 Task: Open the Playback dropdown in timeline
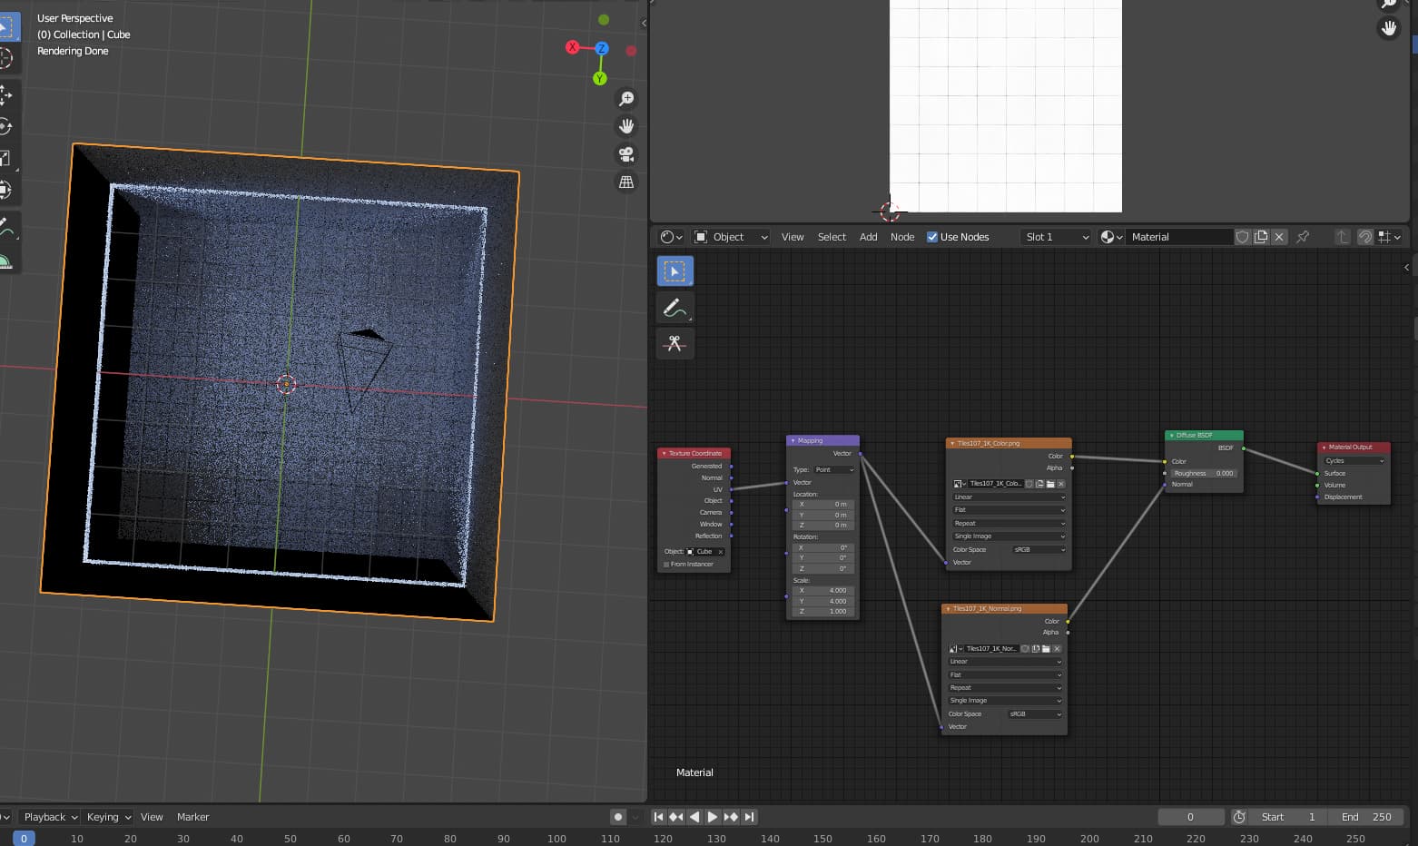pyautogui.click(x=50, y=817)
